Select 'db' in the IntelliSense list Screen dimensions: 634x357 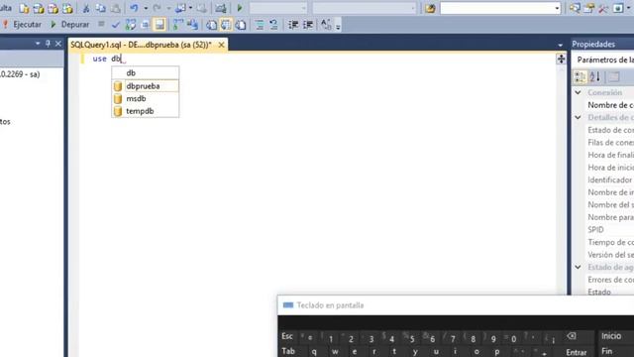tap(146, 73)
